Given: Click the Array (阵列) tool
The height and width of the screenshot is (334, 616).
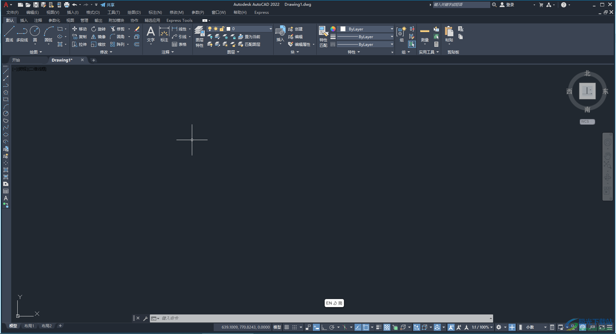Looking at the screenshot, I should (117, 44).
